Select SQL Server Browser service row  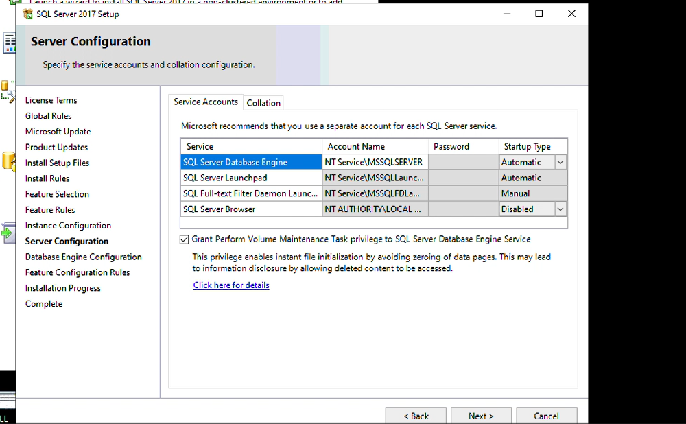pyautogui.click(x=251, y=209)
